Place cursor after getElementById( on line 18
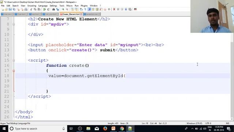Viewport: 234px width, 132px height. 126,76
